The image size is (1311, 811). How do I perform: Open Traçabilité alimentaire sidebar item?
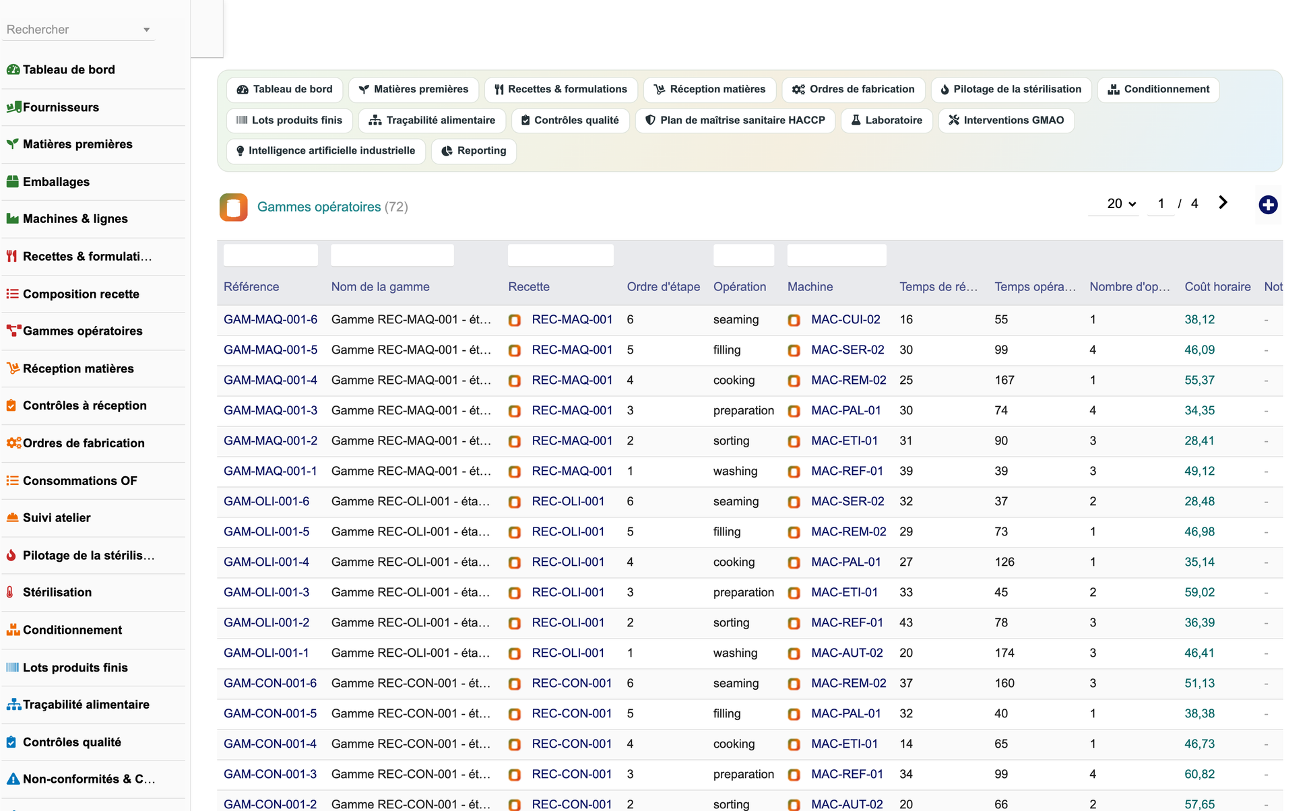[77, 705]
